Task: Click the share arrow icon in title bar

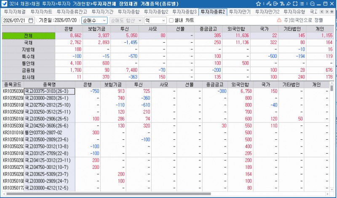Action: 289,4
